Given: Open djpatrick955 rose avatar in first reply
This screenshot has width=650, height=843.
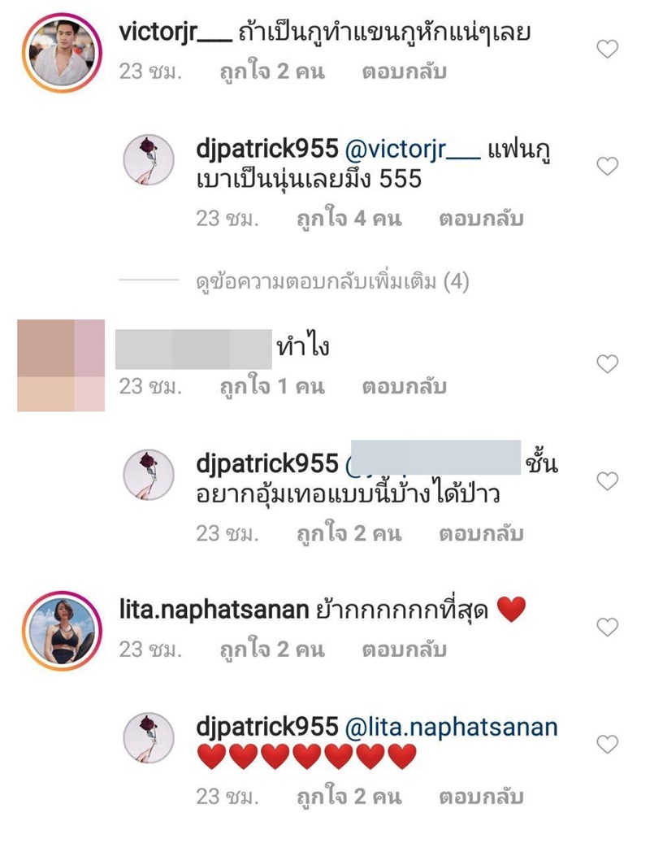Looking at the screenshot, I should pyautogui.click(x=149, y=159).
